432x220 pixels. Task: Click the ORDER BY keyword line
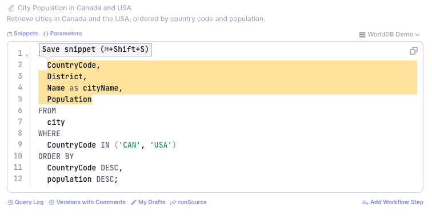click(56, 157)
